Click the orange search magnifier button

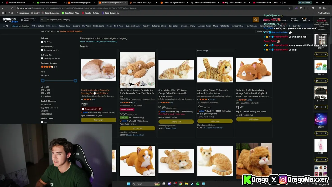(x=256, y=20)
